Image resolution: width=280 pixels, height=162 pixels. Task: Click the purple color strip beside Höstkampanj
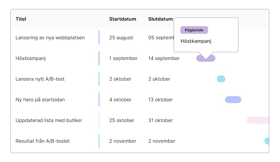[99, 58]
